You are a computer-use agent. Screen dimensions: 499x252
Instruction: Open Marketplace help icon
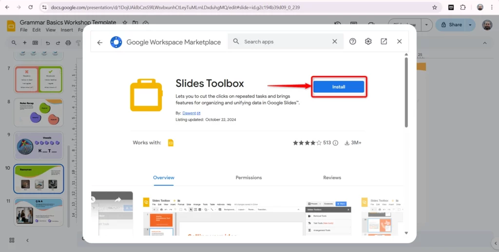point(353,42)
